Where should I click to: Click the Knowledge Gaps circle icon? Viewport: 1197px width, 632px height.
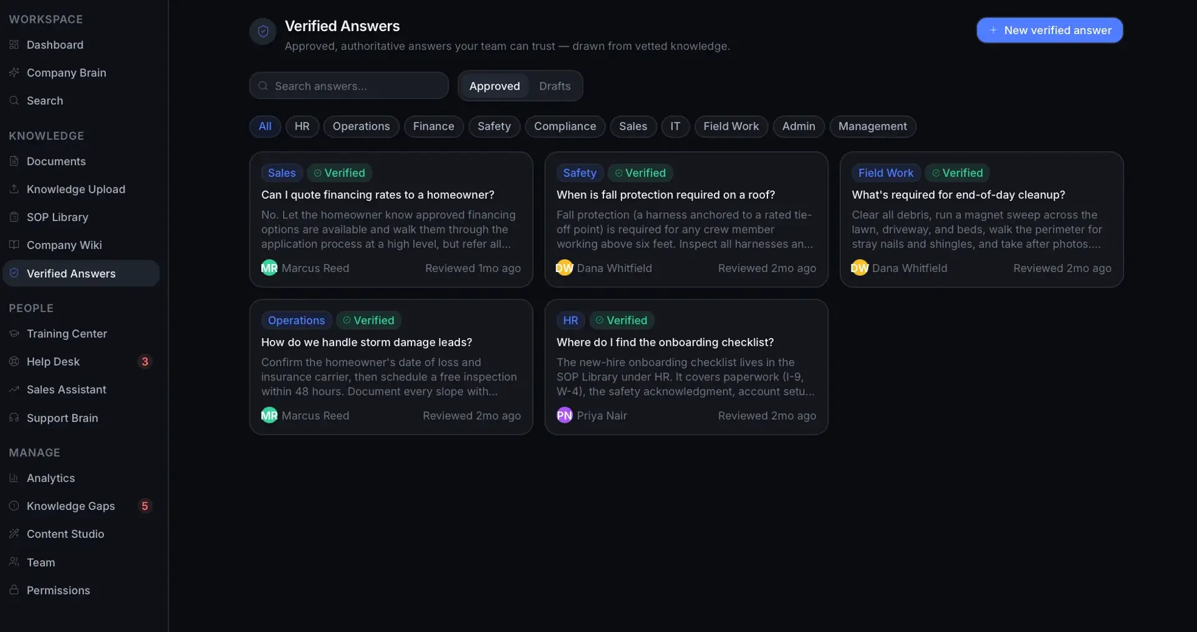pyautogui.click(x=14, y=506)
